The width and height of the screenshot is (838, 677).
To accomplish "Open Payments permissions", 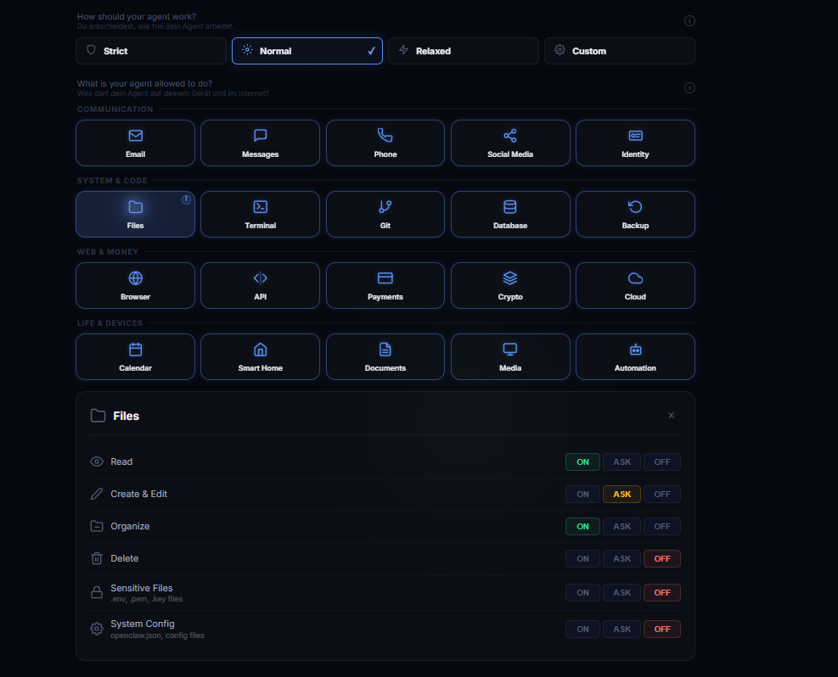I will [385, 285].
